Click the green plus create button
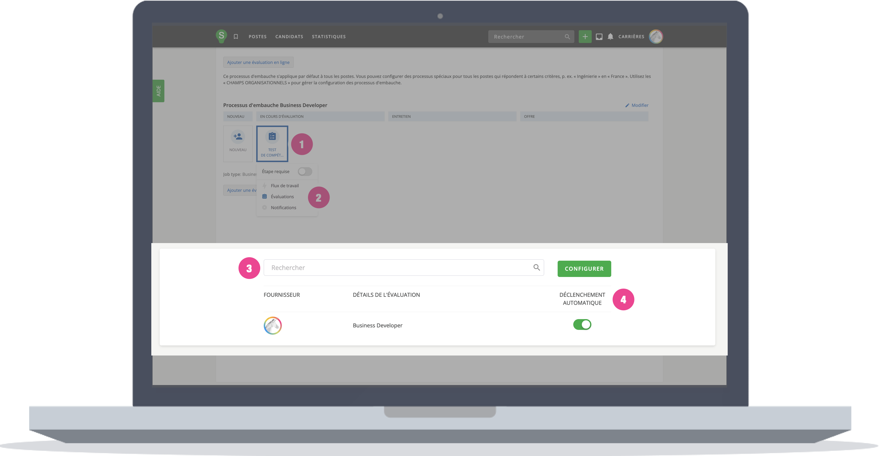The width and height of the screenshot is (879, 456). 585,36
